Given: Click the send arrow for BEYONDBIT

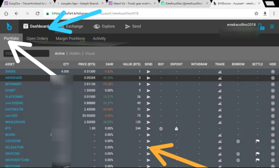Looking at the screenshot, I should point(149,84).
